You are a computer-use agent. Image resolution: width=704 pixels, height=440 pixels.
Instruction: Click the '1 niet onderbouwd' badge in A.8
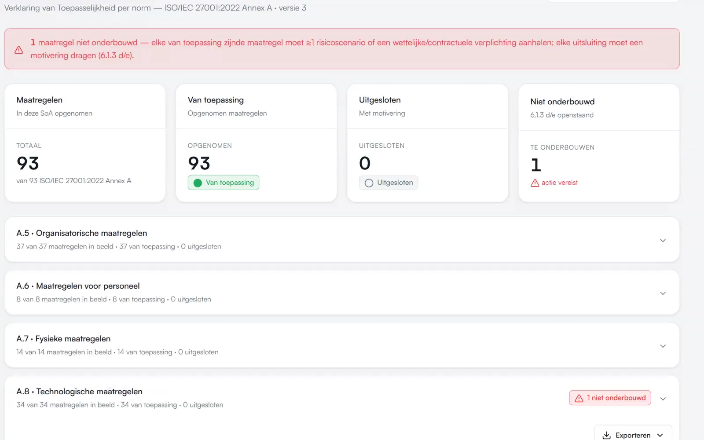(x=610, y=398)
